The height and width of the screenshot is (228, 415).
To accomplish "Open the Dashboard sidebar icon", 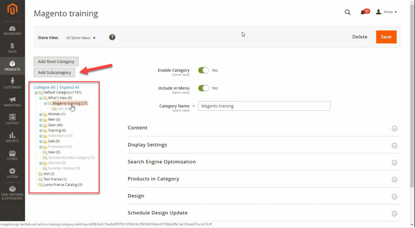I will pos(12,30).
